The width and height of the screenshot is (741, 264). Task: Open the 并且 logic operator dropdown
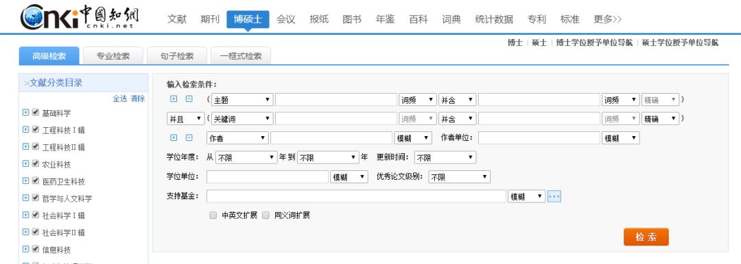point(186,119)
